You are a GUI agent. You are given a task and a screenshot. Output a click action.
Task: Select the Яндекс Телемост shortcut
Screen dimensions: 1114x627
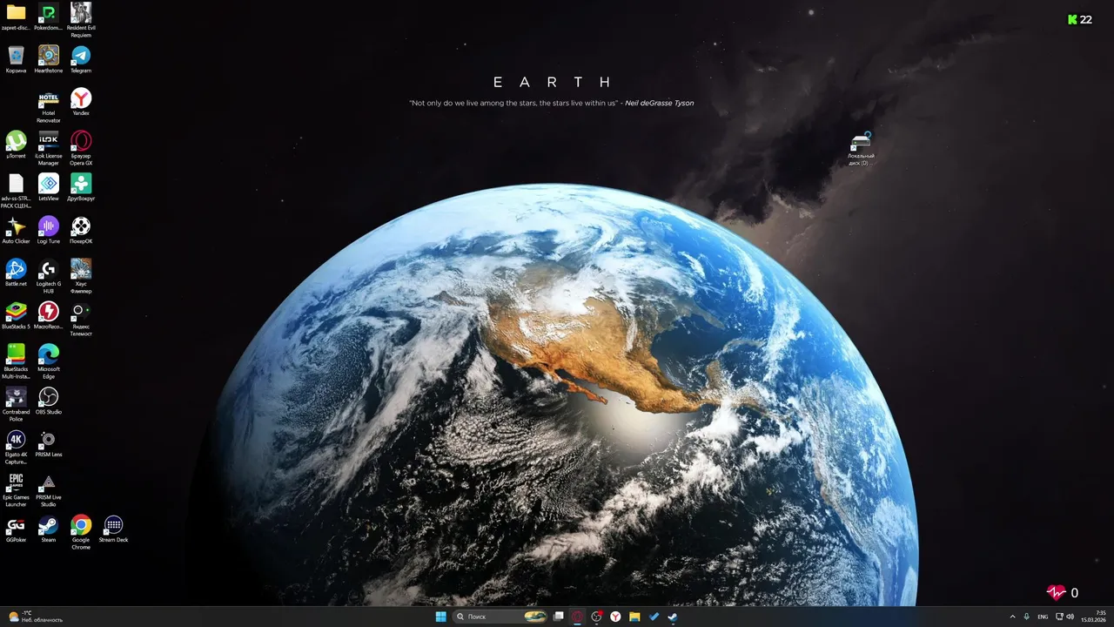(81, 319)
